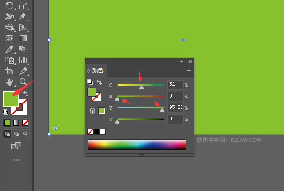Select the Hand tool
The height and width of the screenshot is (191, 284).
[x=10, y=82]
